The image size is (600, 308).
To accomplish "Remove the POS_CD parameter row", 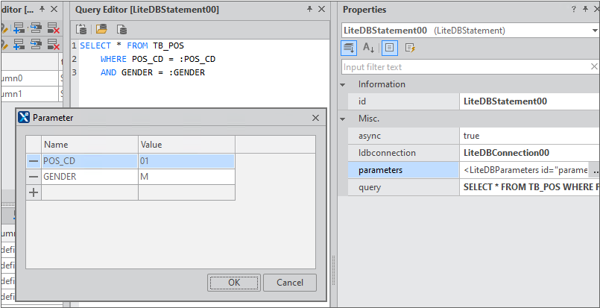I will pos(34,161).
